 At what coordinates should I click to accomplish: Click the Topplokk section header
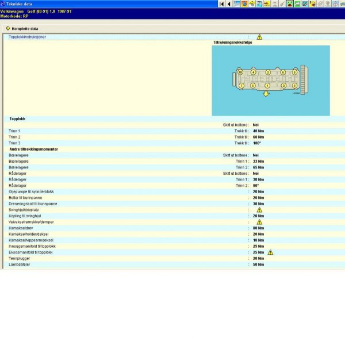tap(17, 119)
